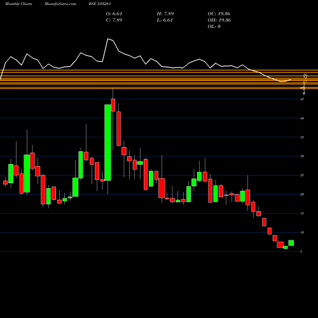Click the 35 price axis label

click(302, 137)
